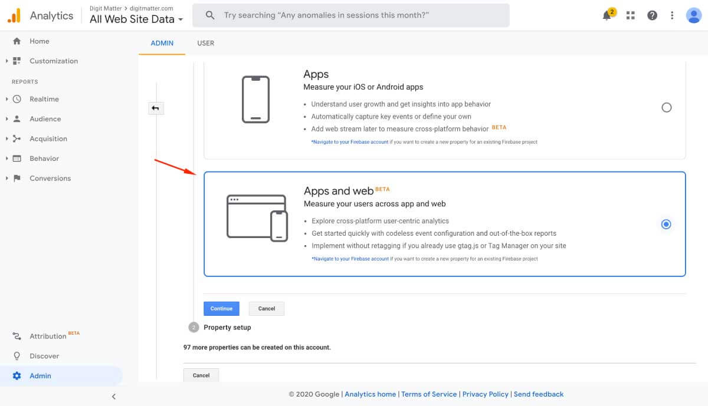The height and width of the screenshot is (406, 708).
Task: Collapse the left navigation sidebar
Action: point(113,397)
